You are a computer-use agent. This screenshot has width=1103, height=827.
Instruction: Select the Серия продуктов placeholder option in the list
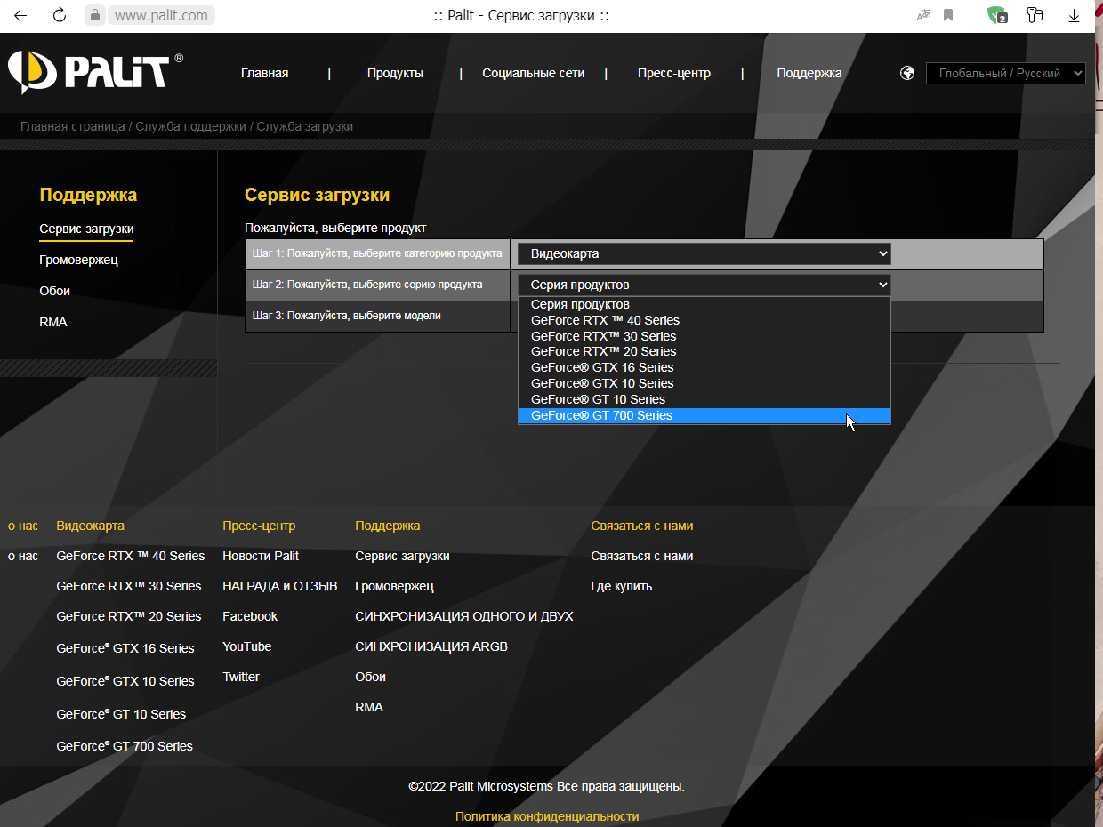pos(704,304)
